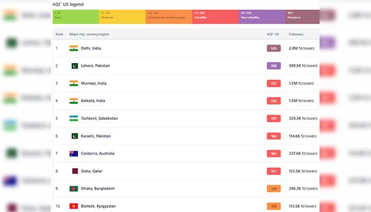The height and width of the screenshot is (212, 371).
Task: Select the green Good legend segment
Action: [x=76, y=16]
